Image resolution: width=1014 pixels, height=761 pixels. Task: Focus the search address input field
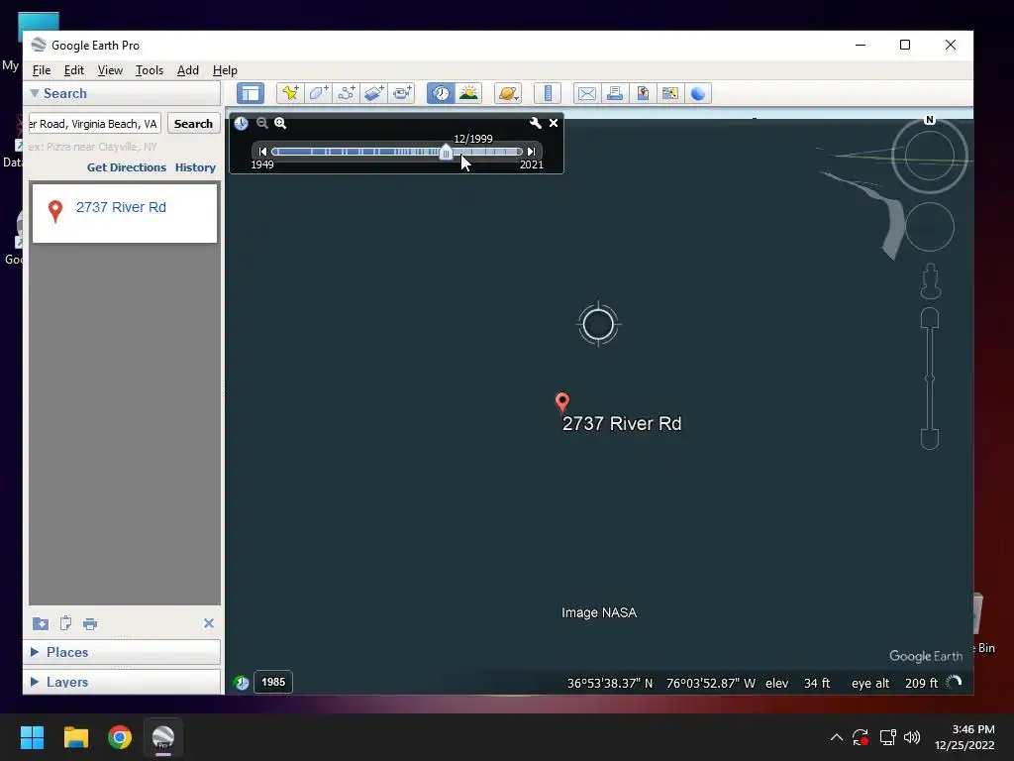click(x=94, y=123)
